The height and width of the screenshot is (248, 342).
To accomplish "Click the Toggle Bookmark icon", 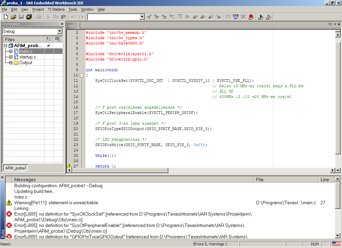I will (188, 17).
